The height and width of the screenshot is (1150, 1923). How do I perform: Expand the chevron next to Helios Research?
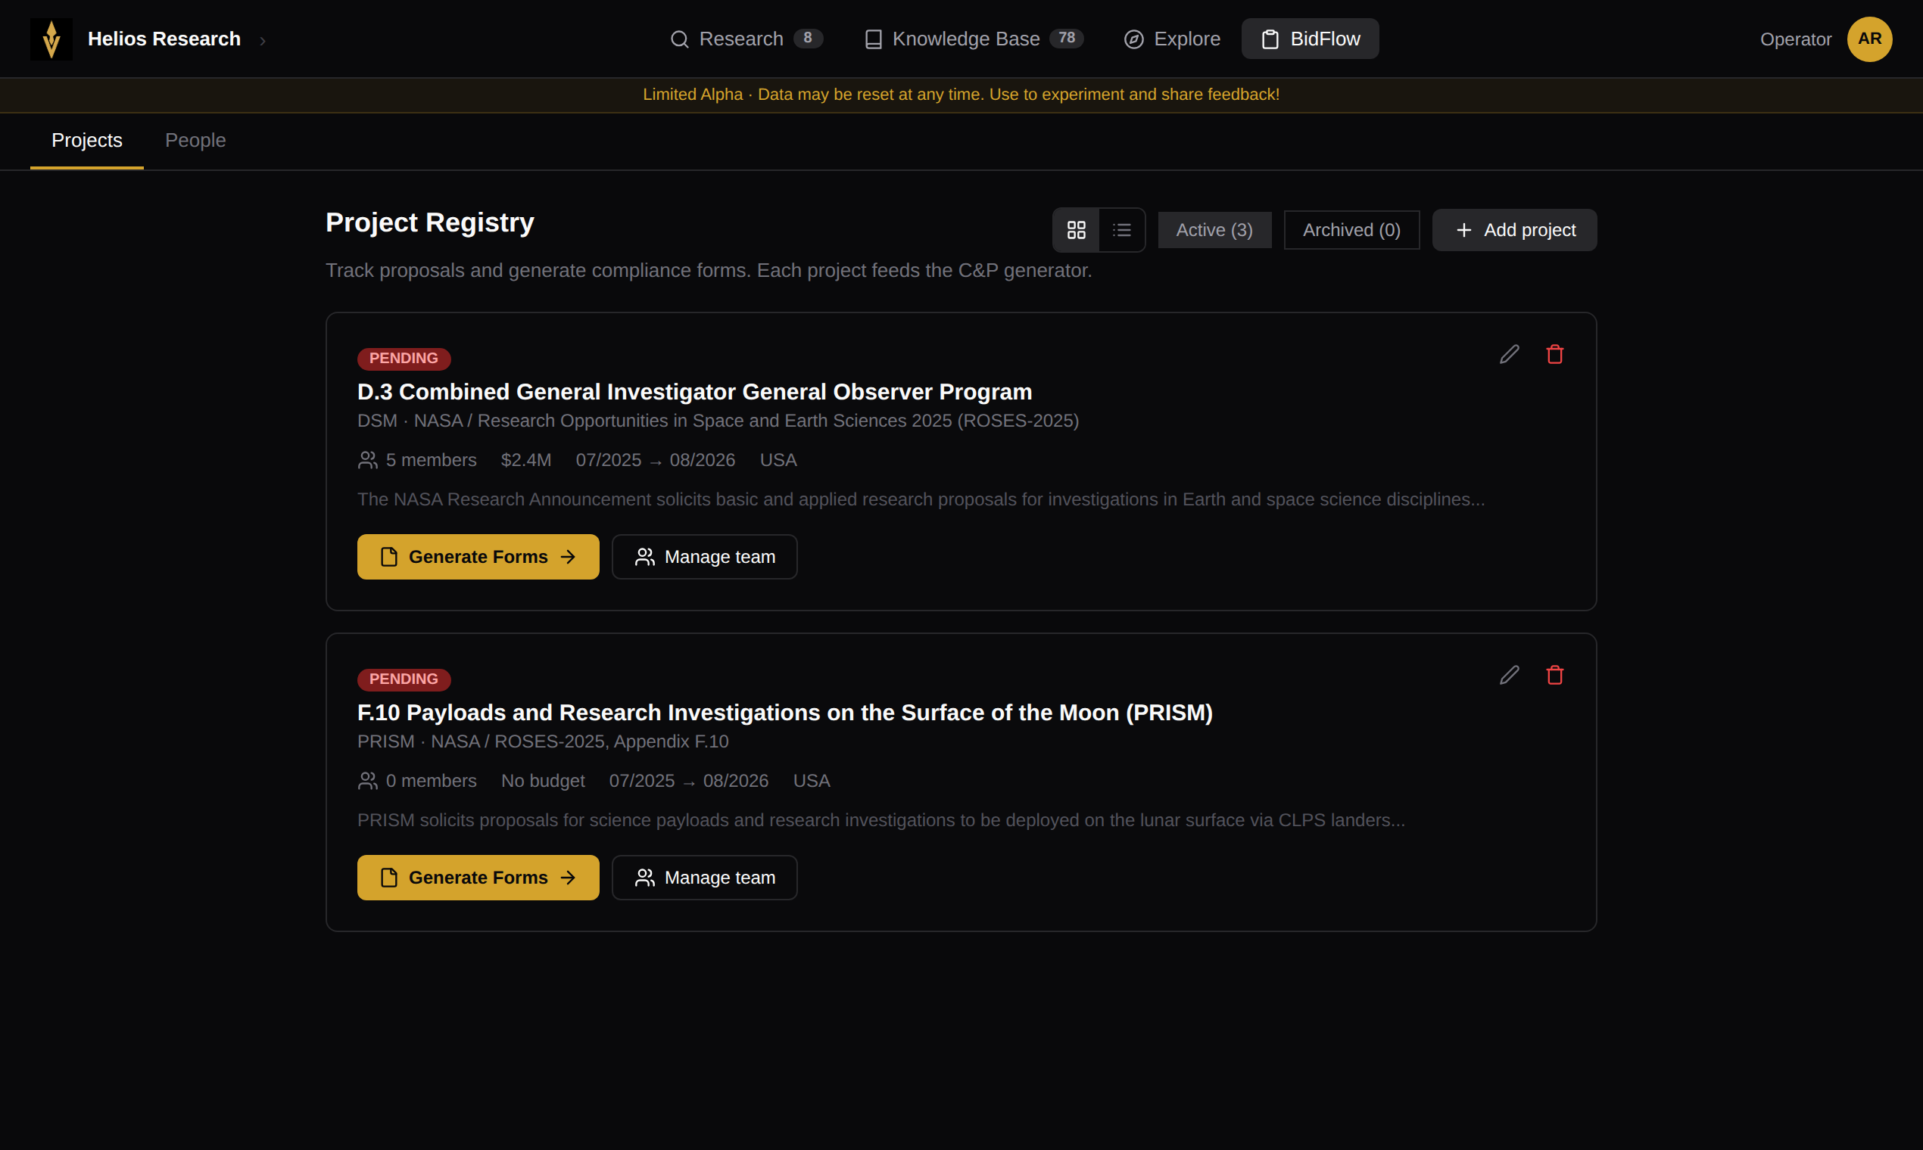tap(263, 40)
